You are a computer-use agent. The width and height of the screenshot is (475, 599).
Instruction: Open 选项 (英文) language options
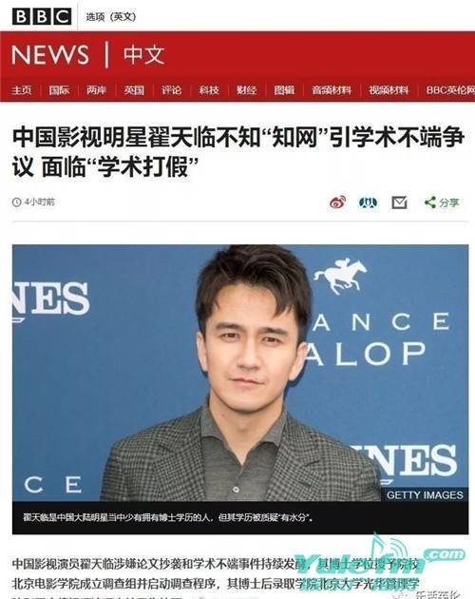[111, 17]
